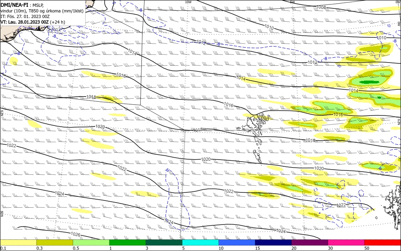Click the legend value "50"
401x251 pixels.
tap(367, 248)
